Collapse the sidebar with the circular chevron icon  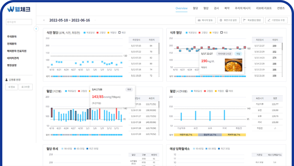[x=36, y=29]
